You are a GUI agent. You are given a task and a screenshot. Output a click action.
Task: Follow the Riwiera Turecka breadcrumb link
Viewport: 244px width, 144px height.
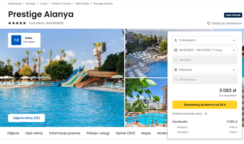click(62, 4)
